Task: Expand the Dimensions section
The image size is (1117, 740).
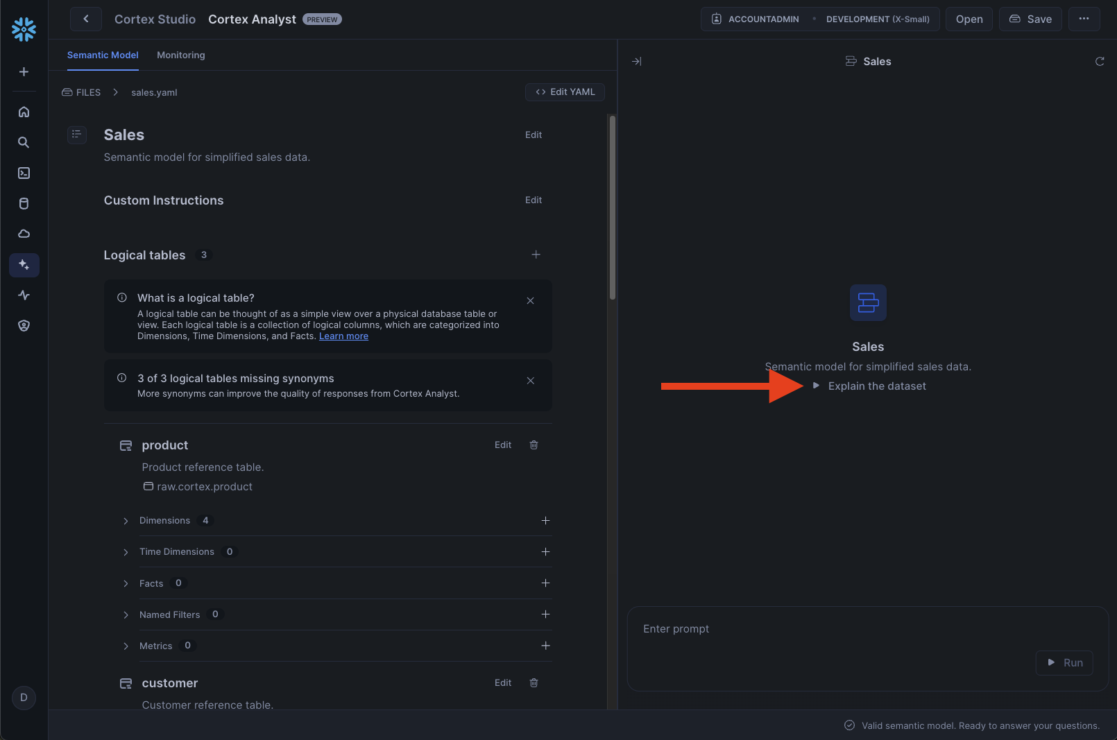Action: pos(126,521)
